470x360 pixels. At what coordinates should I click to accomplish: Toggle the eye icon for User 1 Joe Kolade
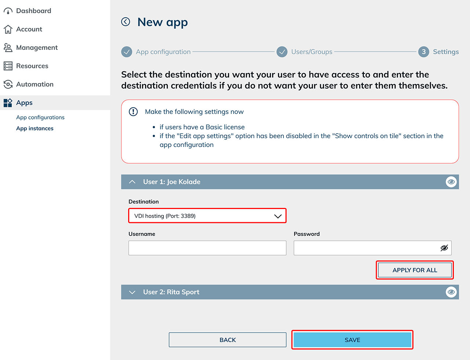[451, 182]
